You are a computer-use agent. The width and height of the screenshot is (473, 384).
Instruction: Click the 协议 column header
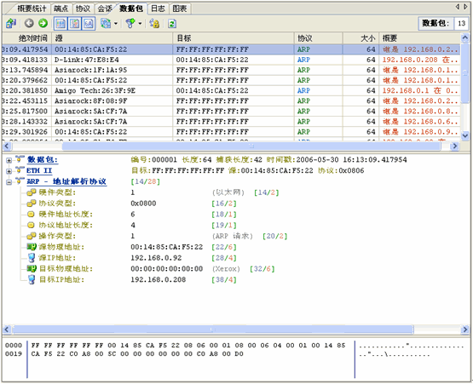click(318, 38)
